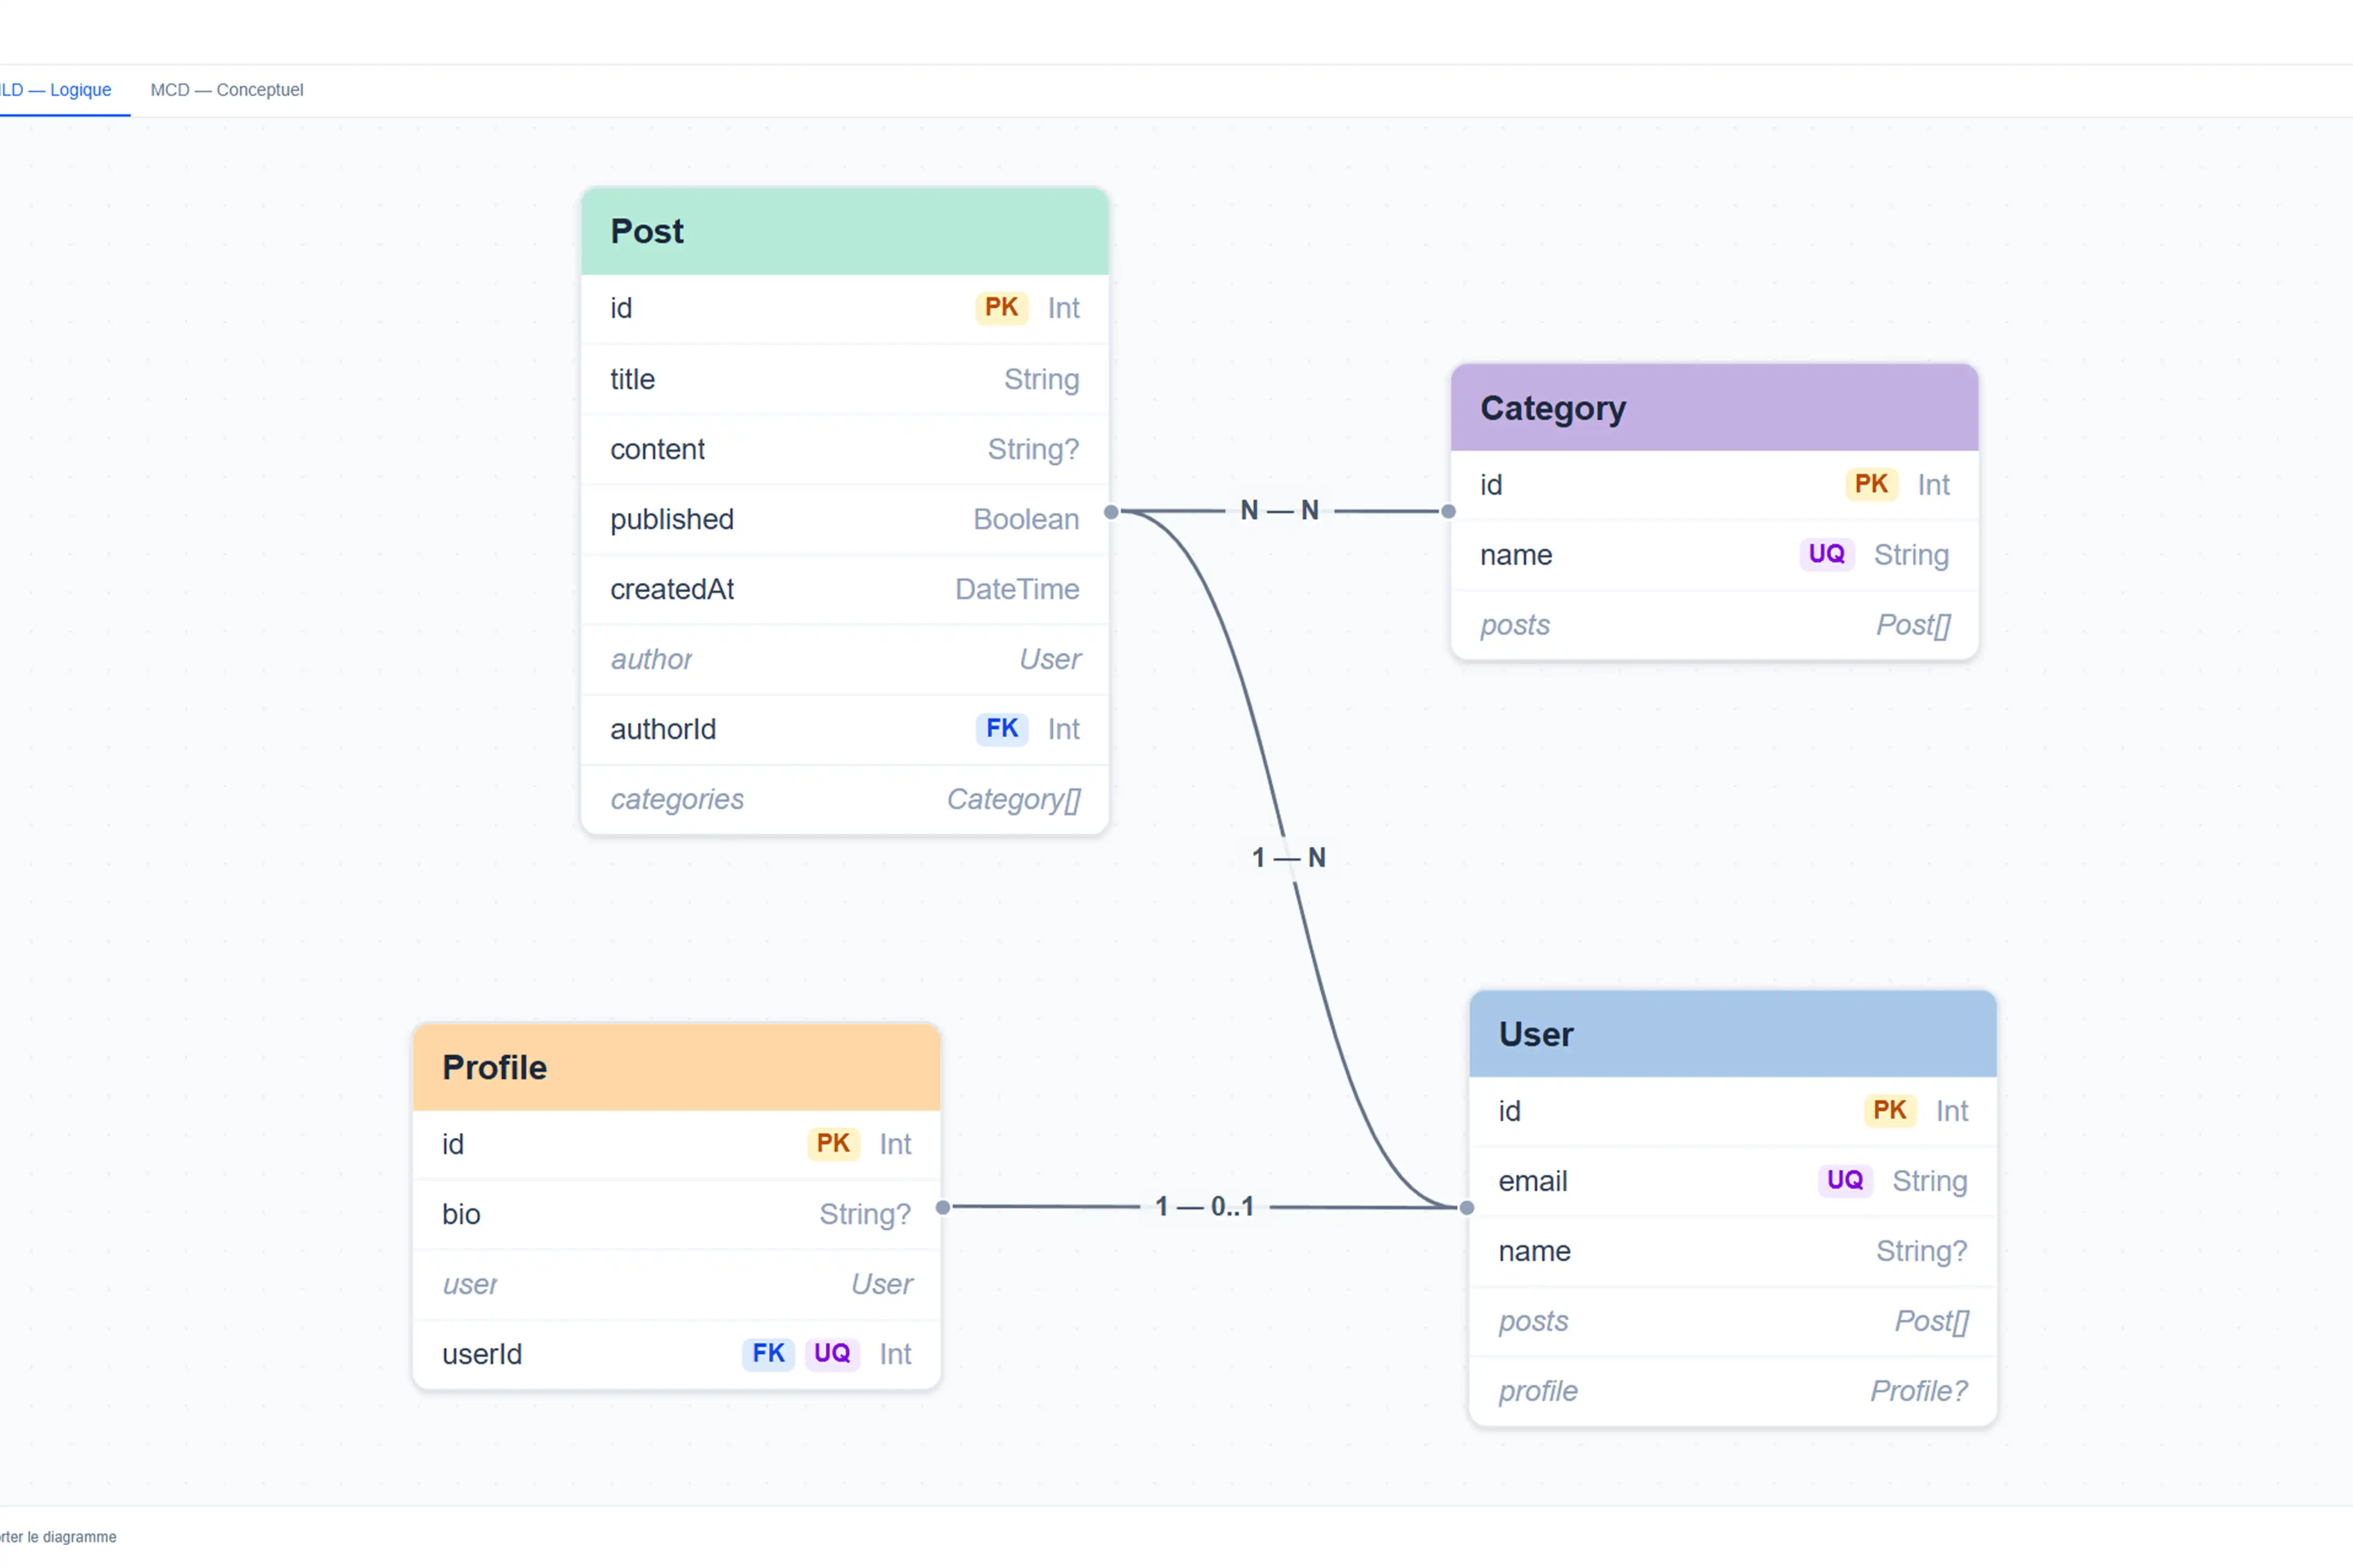Image resolution: width=2353 pixels, height=1568 pixels.
Task: Click UQ badge on Category name row
Action: tap(1827, 554)
